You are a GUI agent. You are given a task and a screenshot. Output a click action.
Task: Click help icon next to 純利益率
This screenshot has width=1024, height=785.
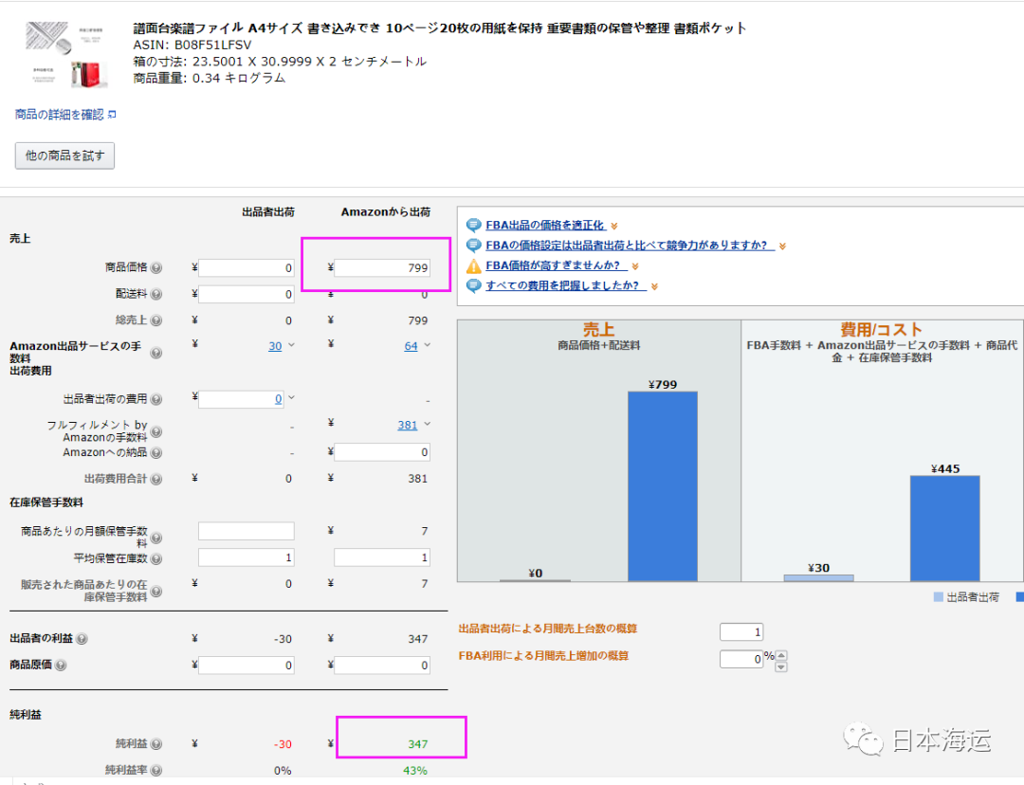156,771
